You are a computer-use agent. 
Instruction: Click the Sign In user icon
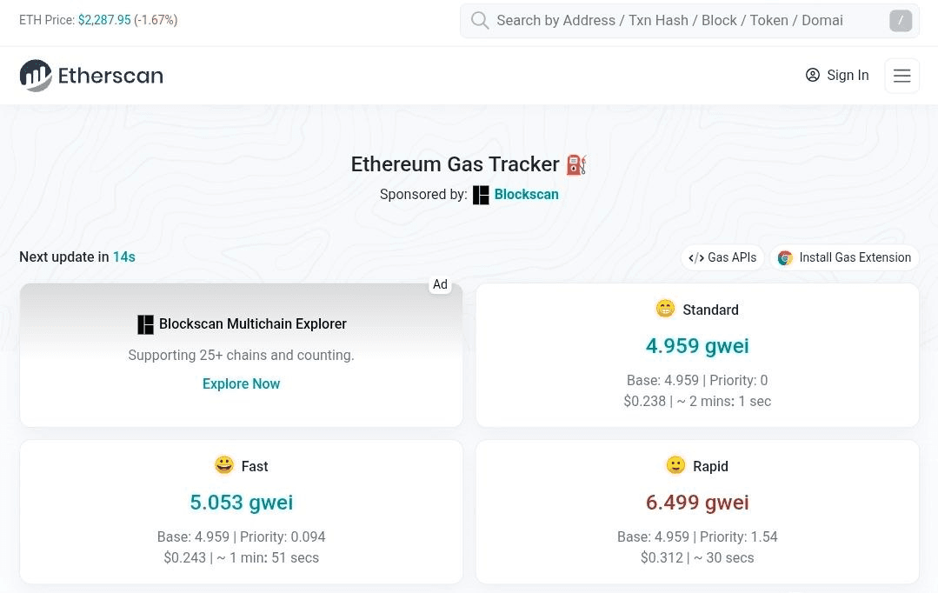(812, 75)
